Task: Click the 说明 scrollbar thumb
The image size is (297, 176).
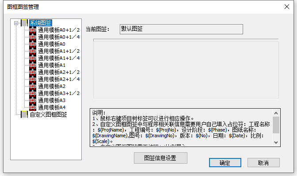Action: [x=276, y=125]
